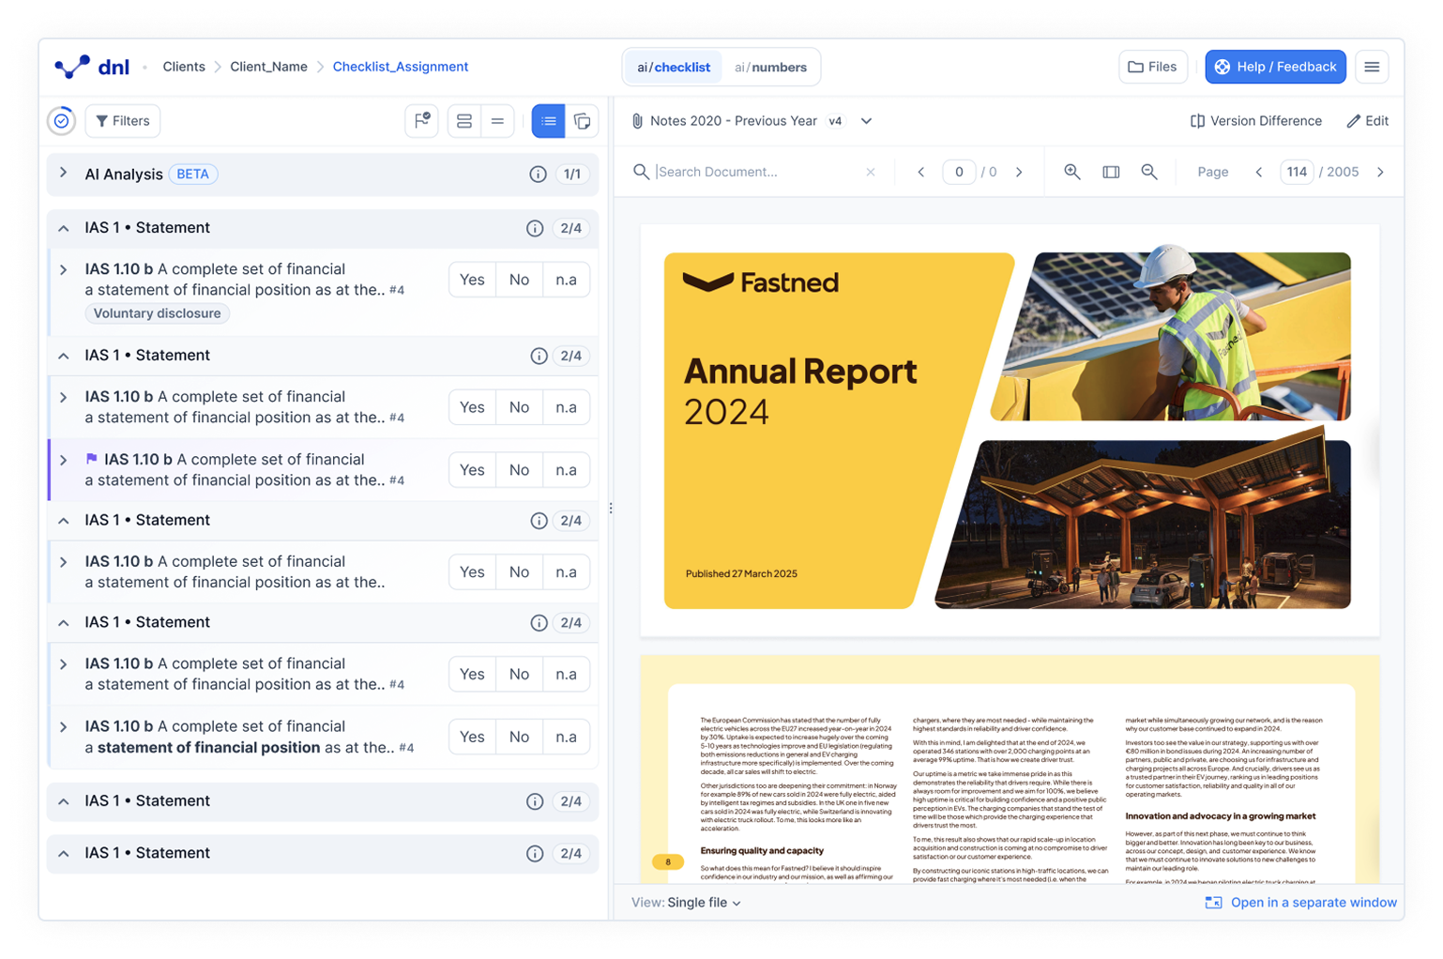Viewport: 1443px width, 959px height.
Task: Click the purple flag on flagged row
Action: (x=92, y=459)
